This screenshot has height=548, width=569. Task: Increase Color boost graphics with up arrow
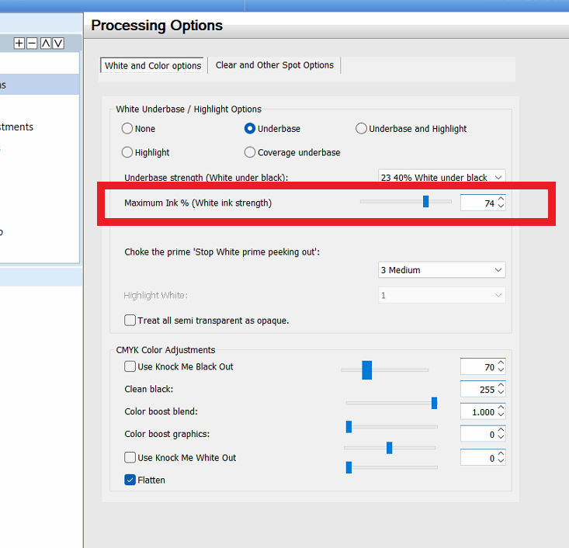click(501, 431)
